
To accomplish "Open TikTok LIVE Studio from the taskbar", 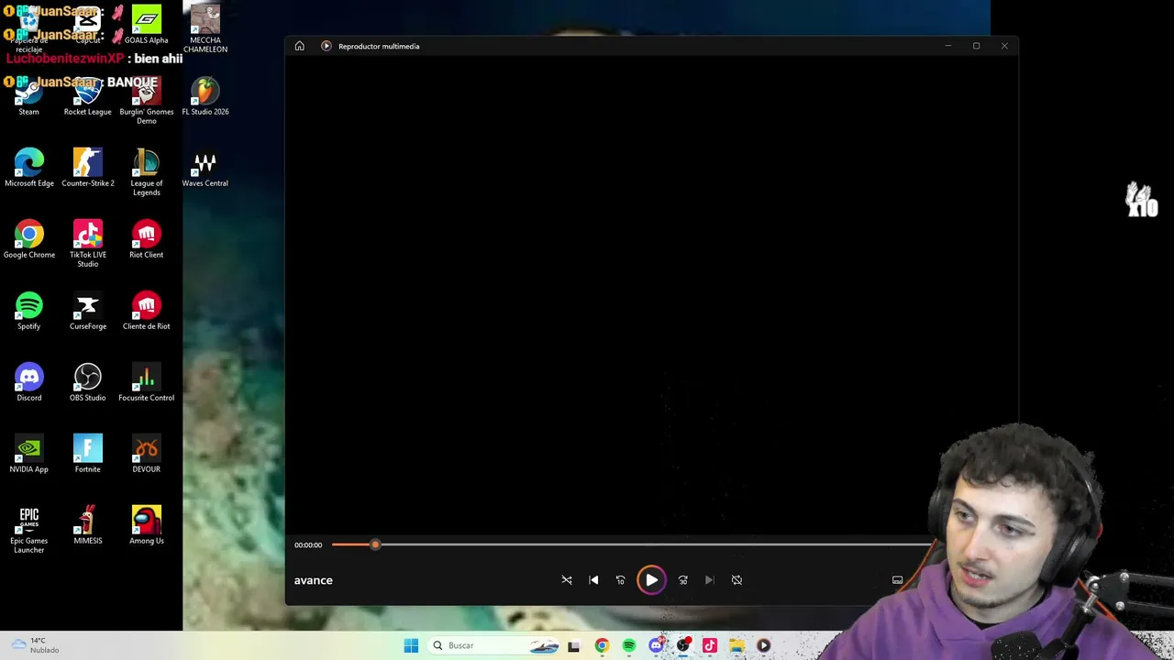I will (710, 645).
